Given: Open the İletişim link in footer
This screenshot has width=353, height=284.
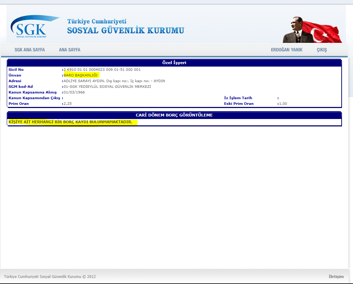Looking at the screenshot, I should (336, 277).
